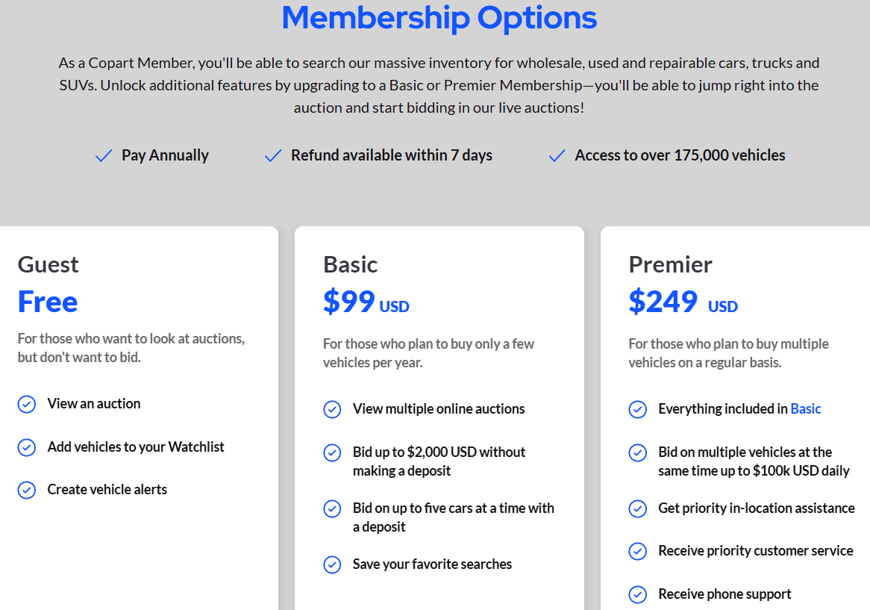Click check icon beside View multiple online auctions

332,410
